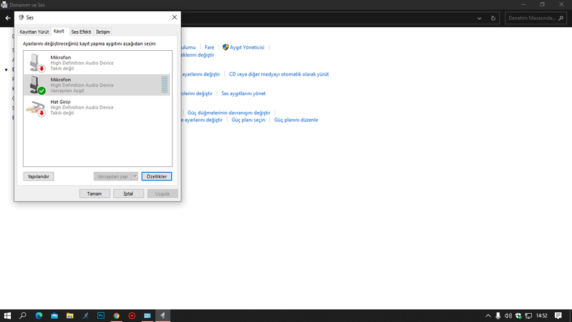Click the Uygula button
This screenshot has height=322, width=572.
162,194
